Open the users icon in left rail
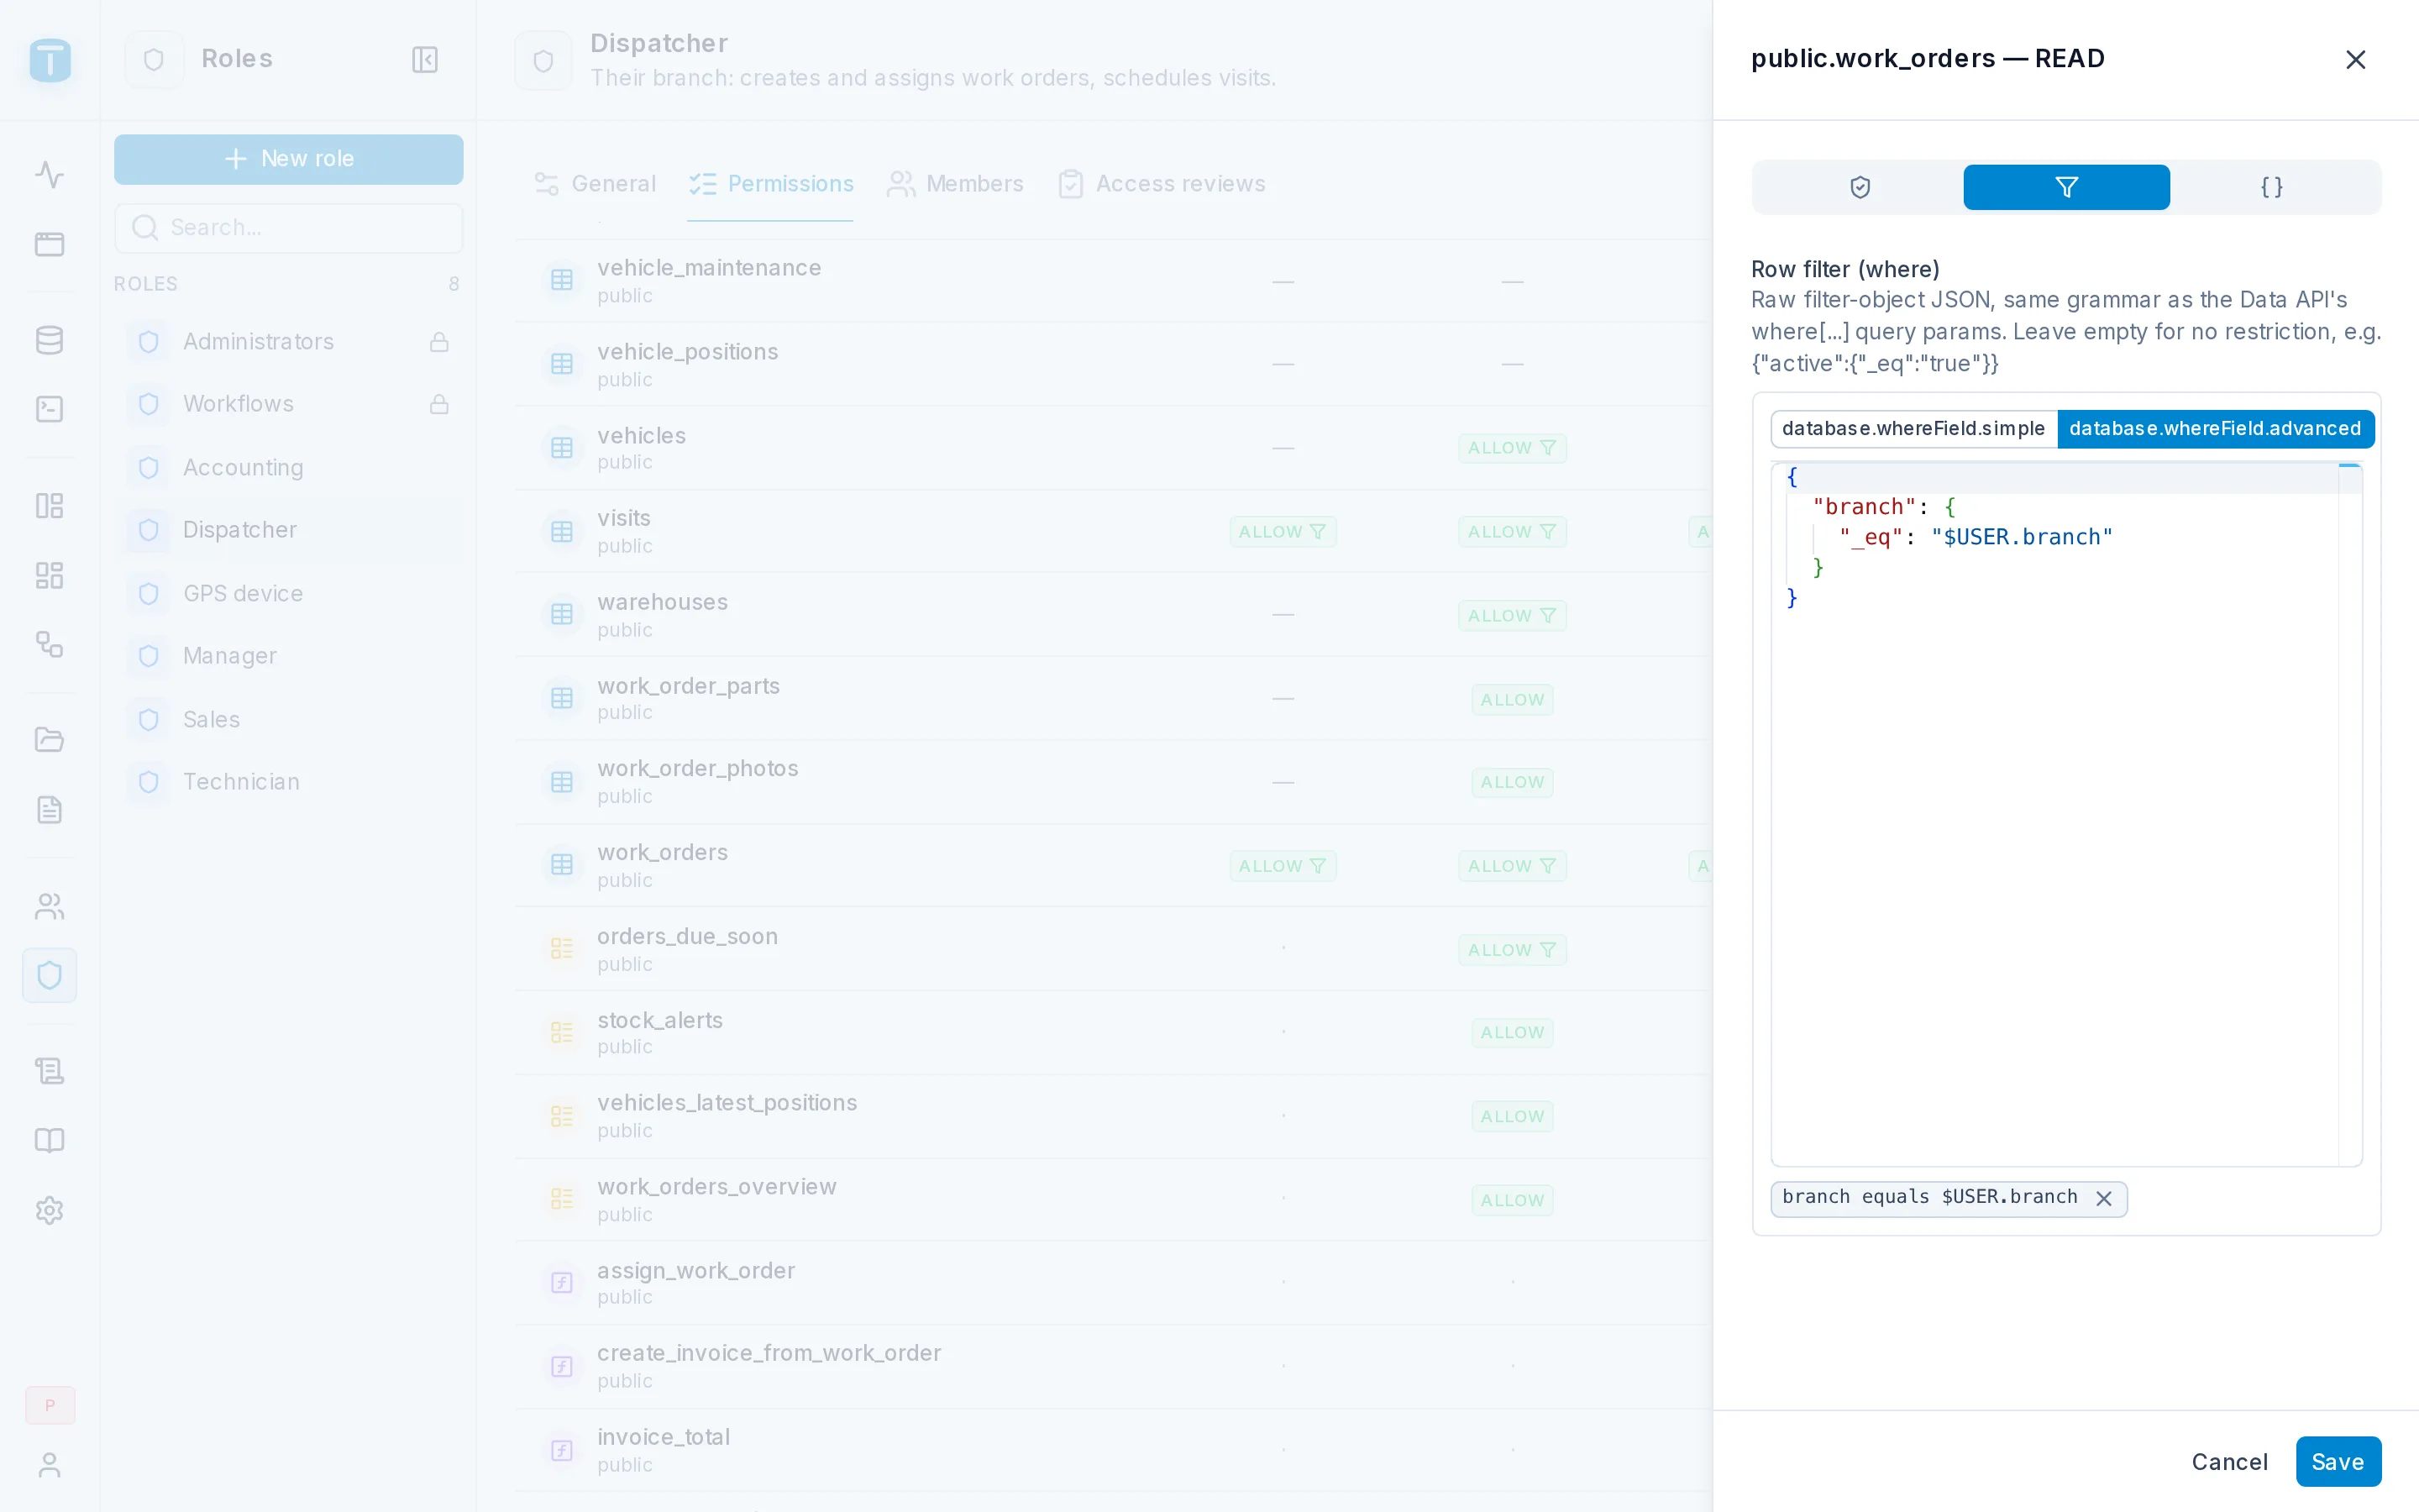The image size is (2419, 1512). pyautogui.click(x=49, y=906)
